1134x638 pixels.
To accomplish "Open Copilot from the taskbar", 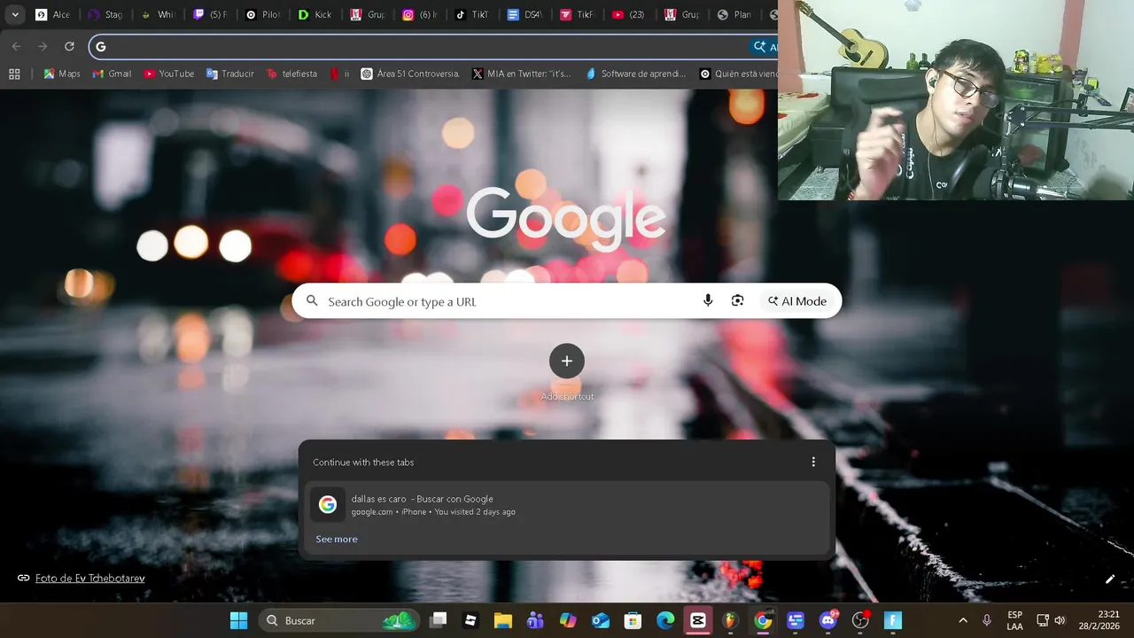I will click(x=568, y=620).
